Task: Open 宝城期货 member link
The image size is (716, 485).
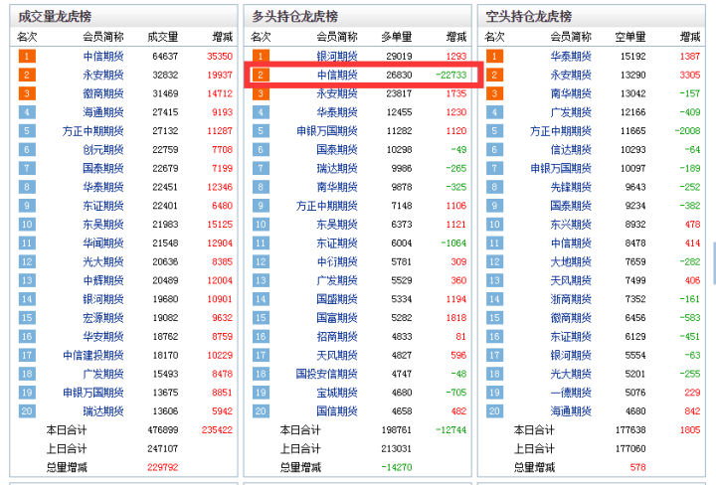Action: coord(337,393)
